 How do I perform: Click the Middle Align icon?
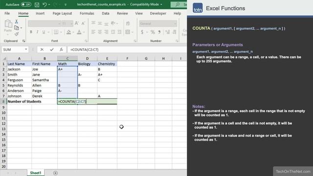(100, 23)
